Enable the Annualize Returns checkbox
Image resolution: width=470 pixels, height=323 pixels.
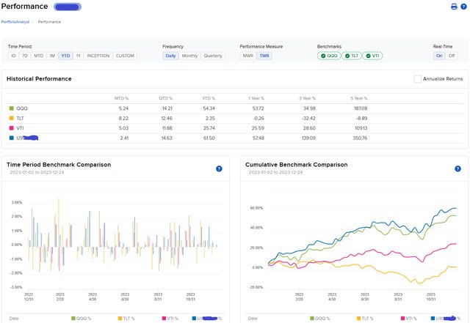coord(418,79)
